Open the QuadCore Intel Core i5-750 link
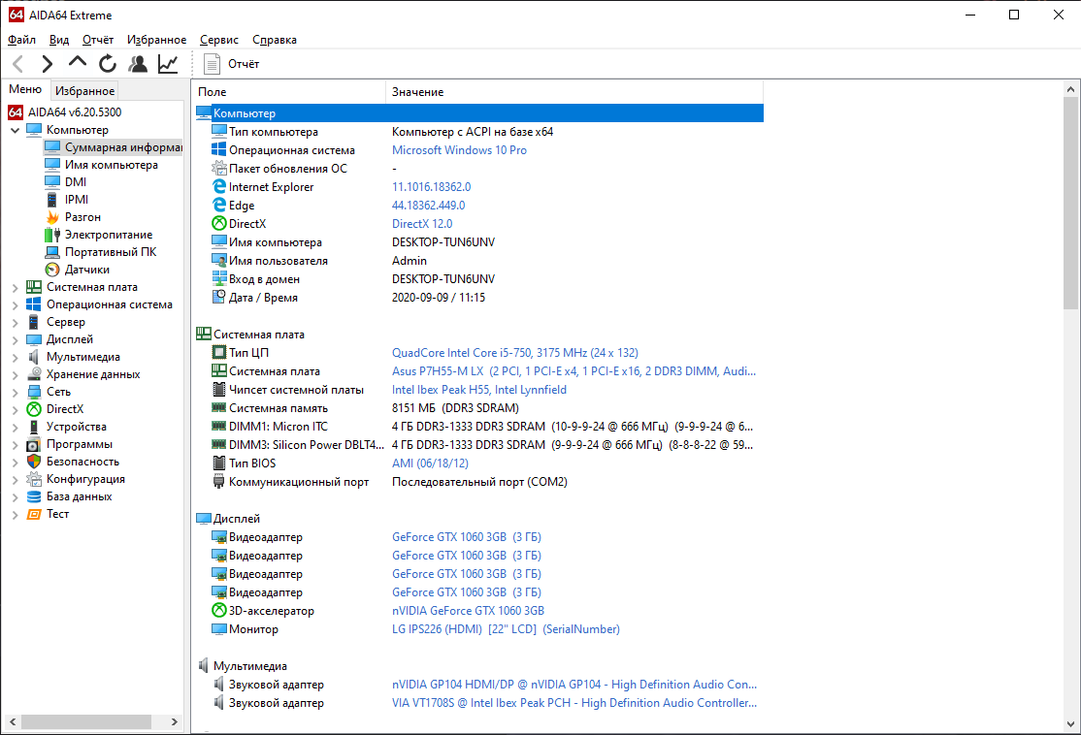The image size is (1081, 735). (515, 353)
